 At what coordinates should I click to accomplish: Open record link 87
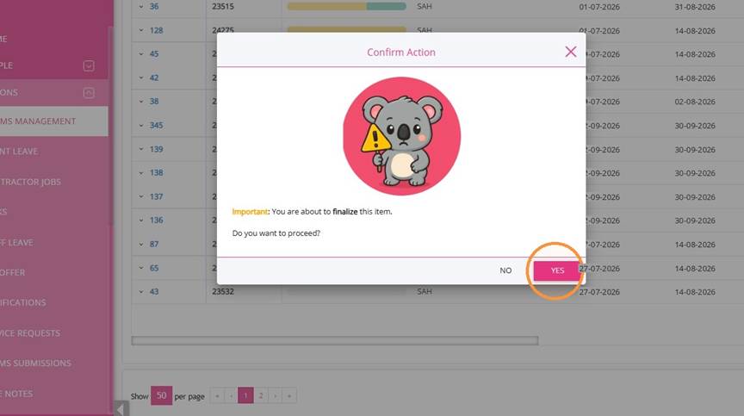click(x=154, y=244)
